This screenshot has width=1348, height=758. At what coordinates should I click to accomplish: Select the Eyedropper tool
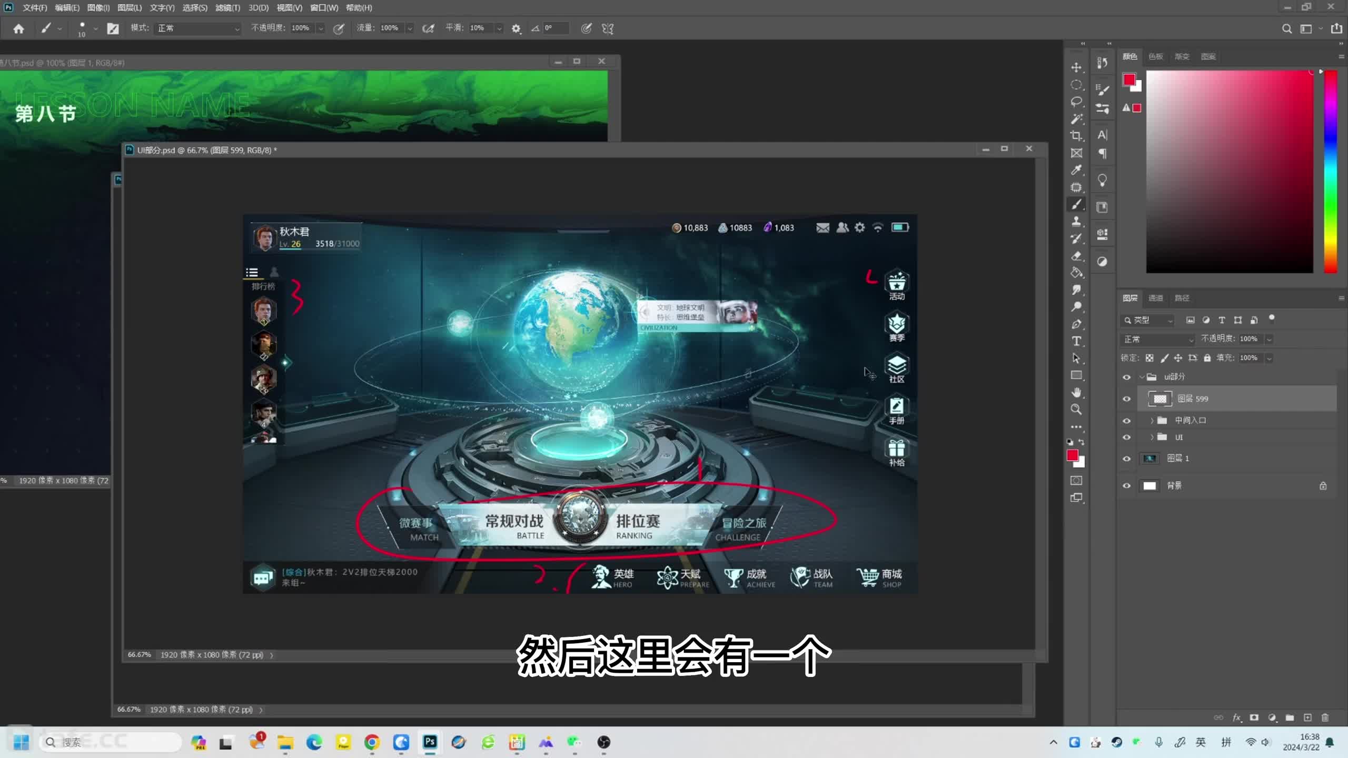1076,170
